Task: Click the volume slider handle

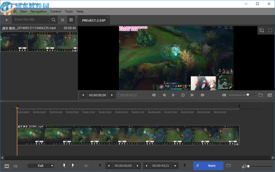Action: pos(248,95)
